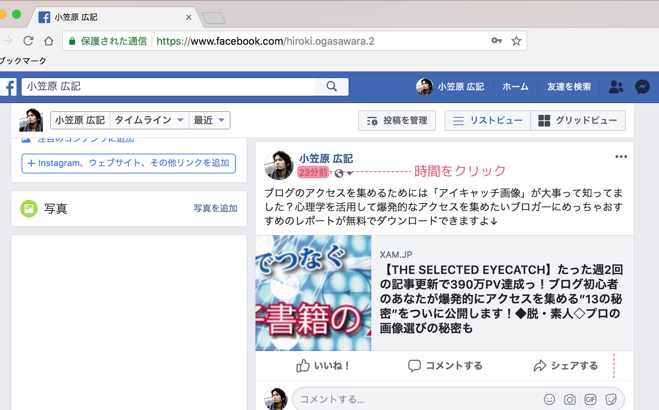Screen dimensions: 659x410
Task: Add a sticker to the comment
Action: click(x=611, y=399)
